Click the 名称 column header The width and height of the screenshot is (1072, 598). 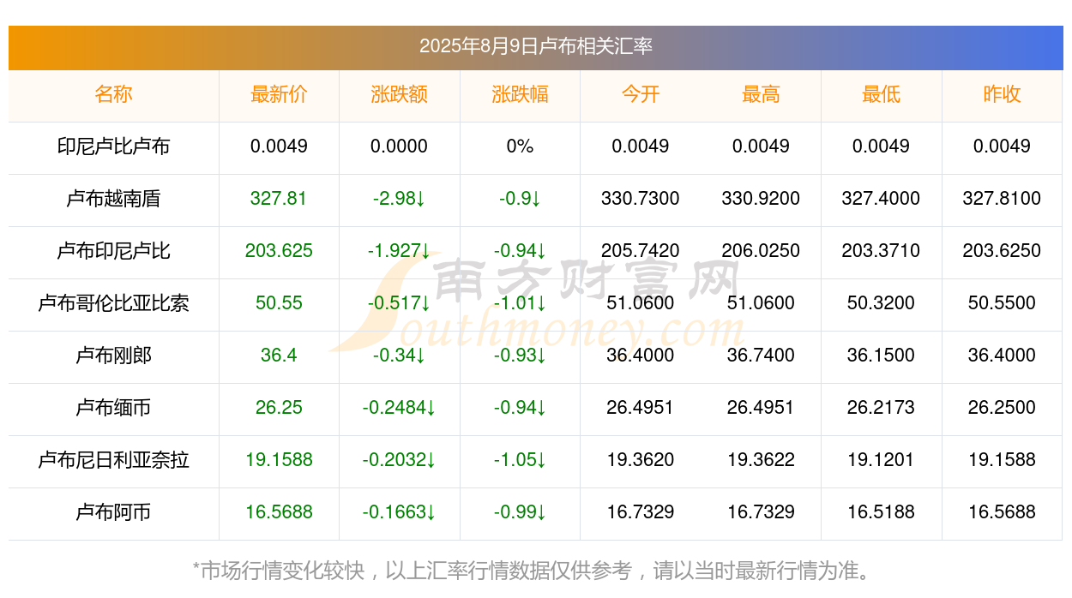point(114,94)
